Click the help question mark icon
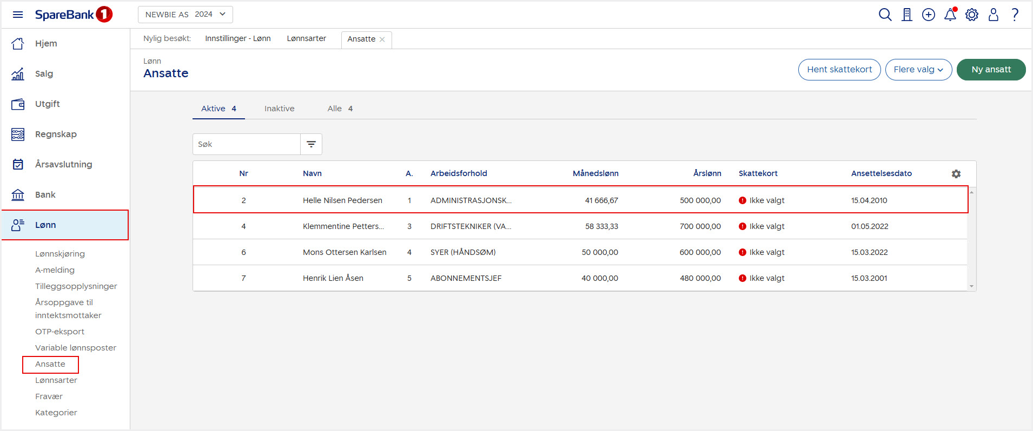Viewport: 1033px width, 431px height. pos(1015,15)
